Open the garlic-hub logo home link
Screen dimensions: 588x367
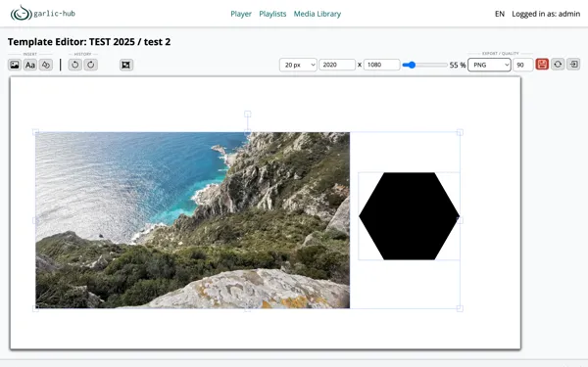tap(43, 13)
